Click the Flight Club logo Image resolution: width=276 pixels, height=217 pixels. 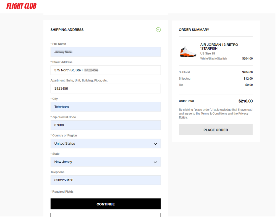[21, 6]
